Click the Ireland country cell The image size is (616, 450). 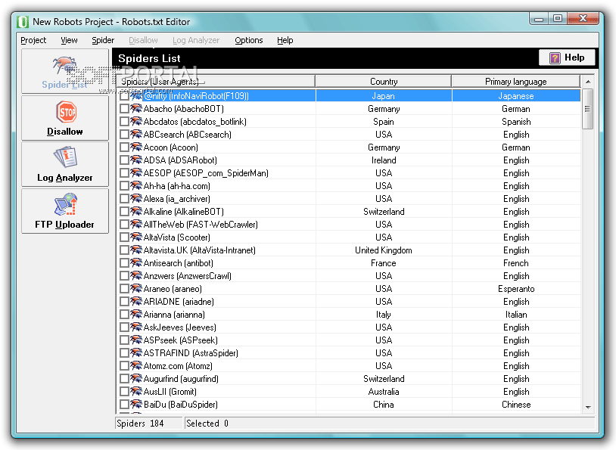tap(384, 160)
